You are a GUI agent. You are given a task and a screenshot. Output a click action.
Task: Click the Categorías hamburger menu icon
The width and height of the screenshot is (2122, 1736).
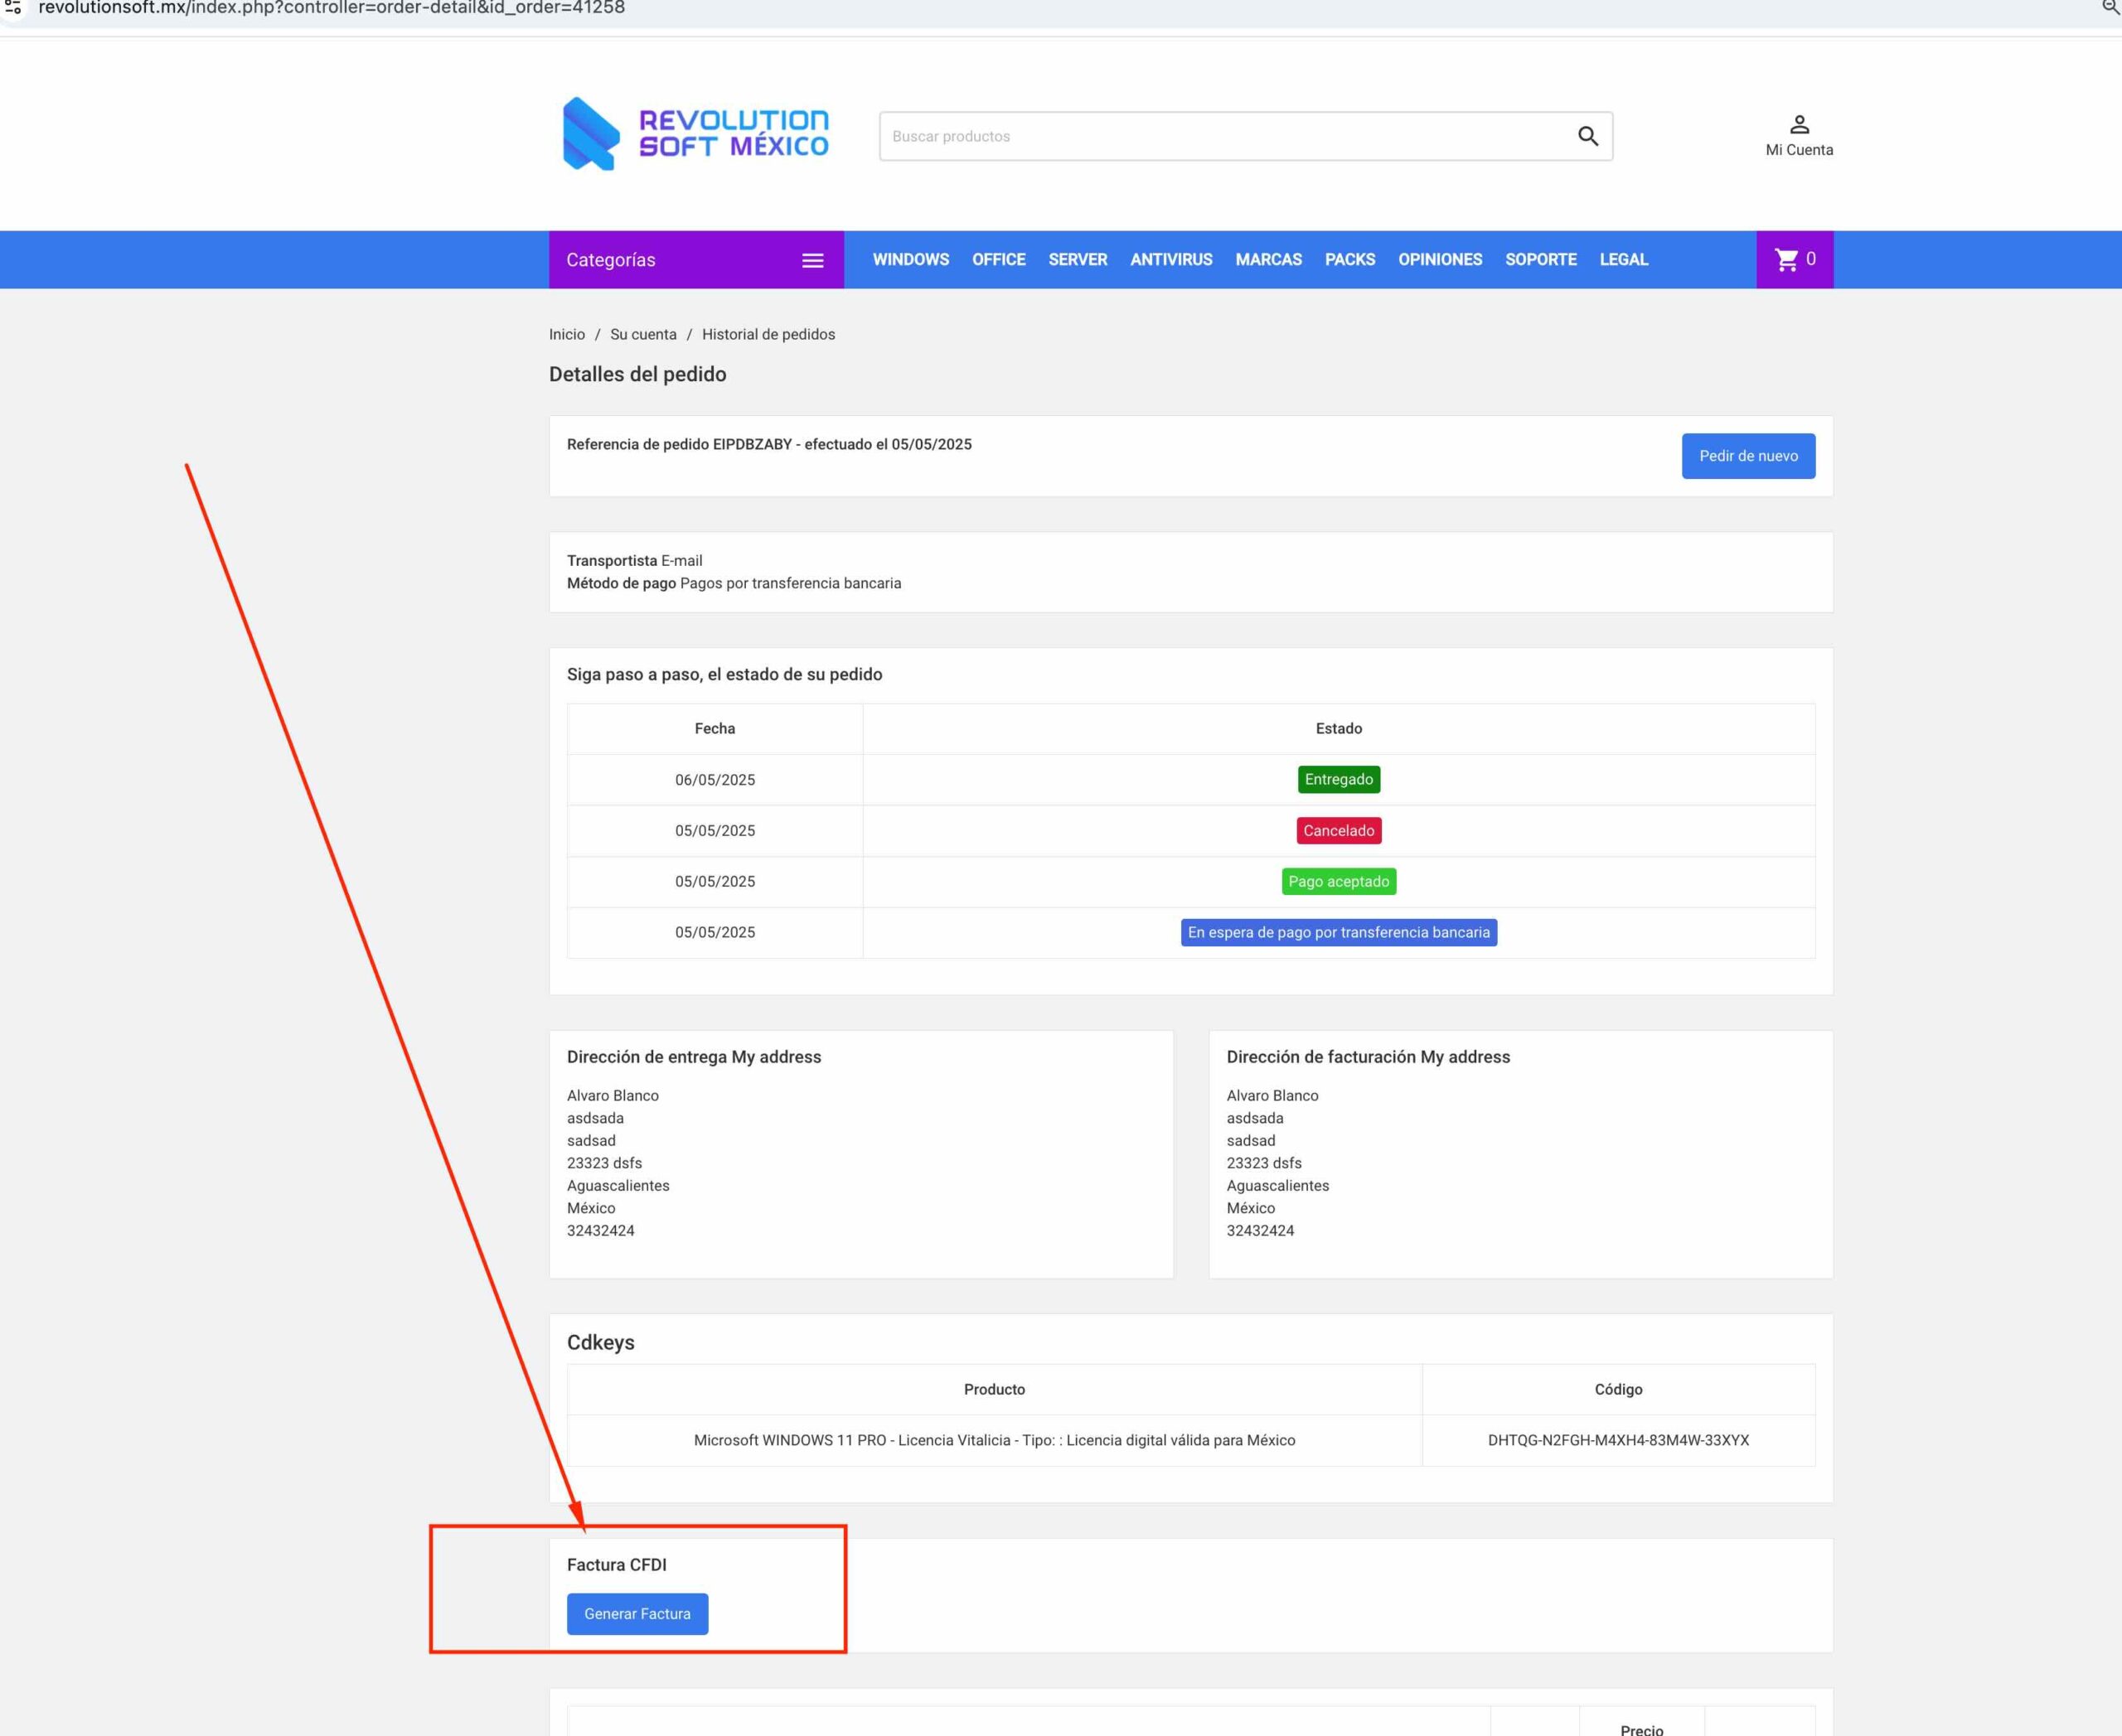812,260
